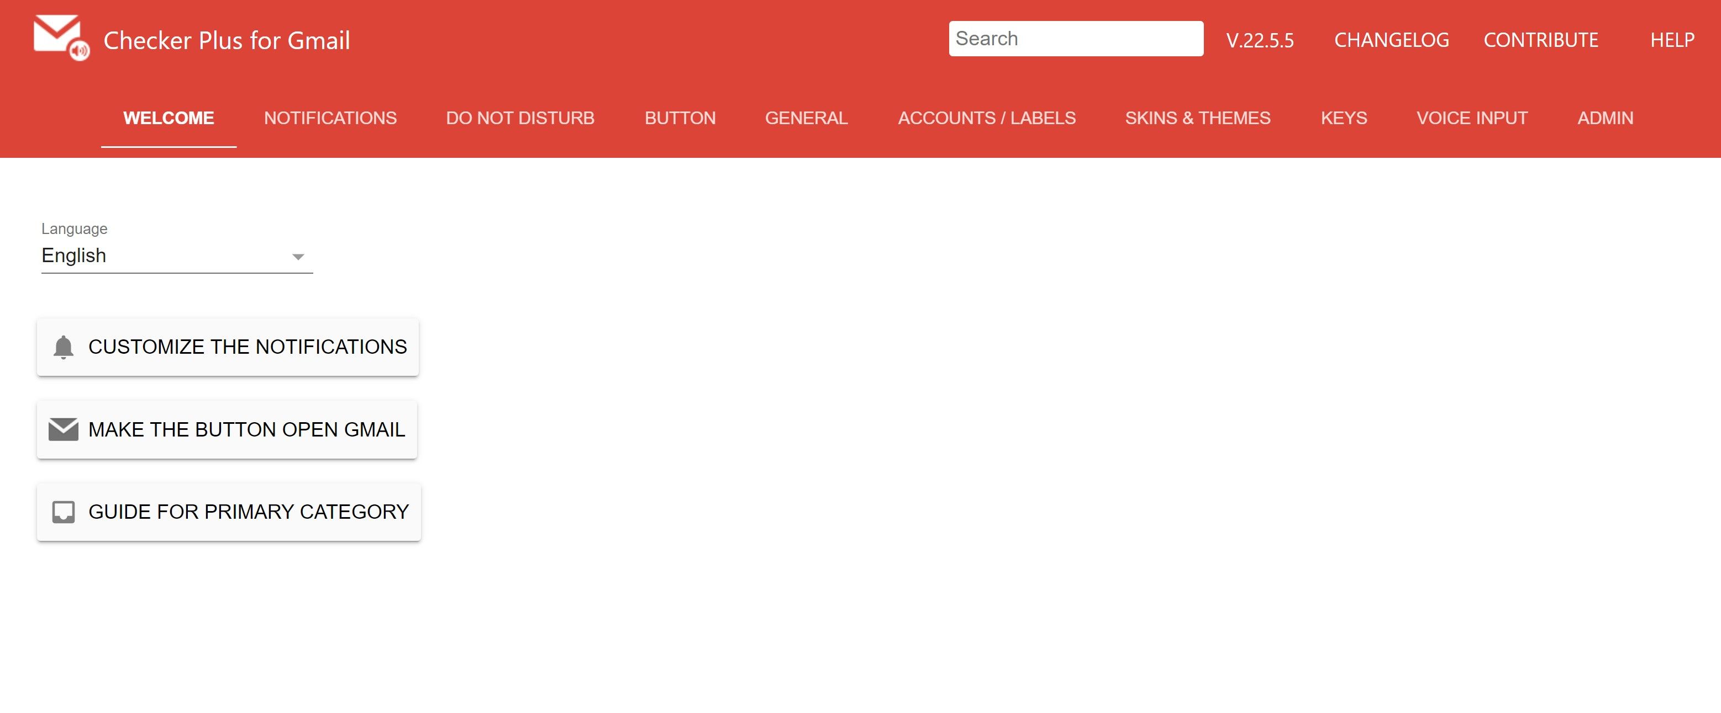Return to the Welcome tab
Screen dimensions: 1721x713
tap(169, 118)
